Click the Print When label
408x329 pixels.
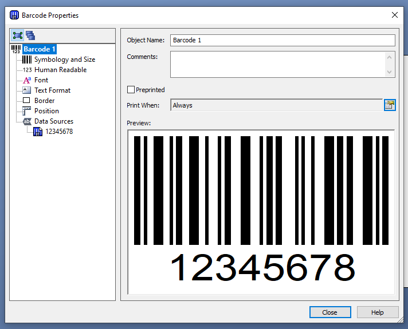coord(143,105)
